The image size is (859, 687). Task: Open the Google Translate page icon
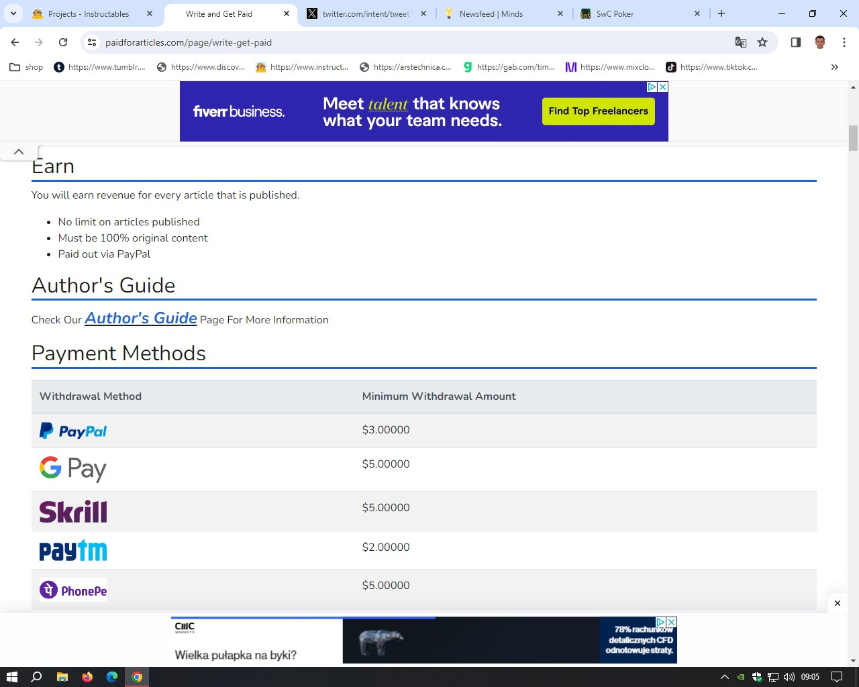(741, 42)
